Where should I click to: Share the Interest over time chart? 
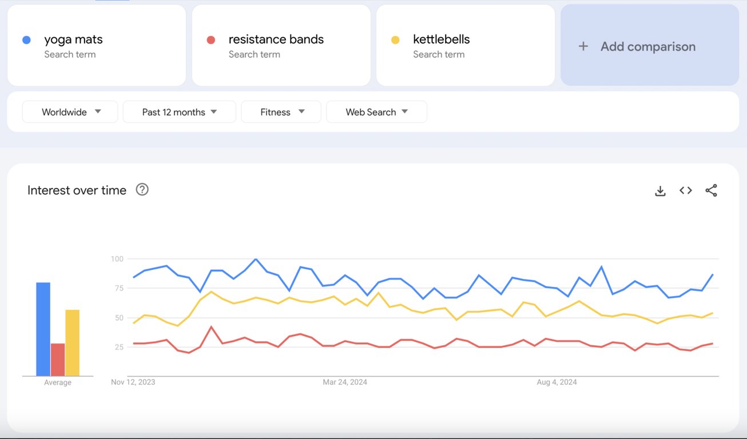[x=711, y=190]
